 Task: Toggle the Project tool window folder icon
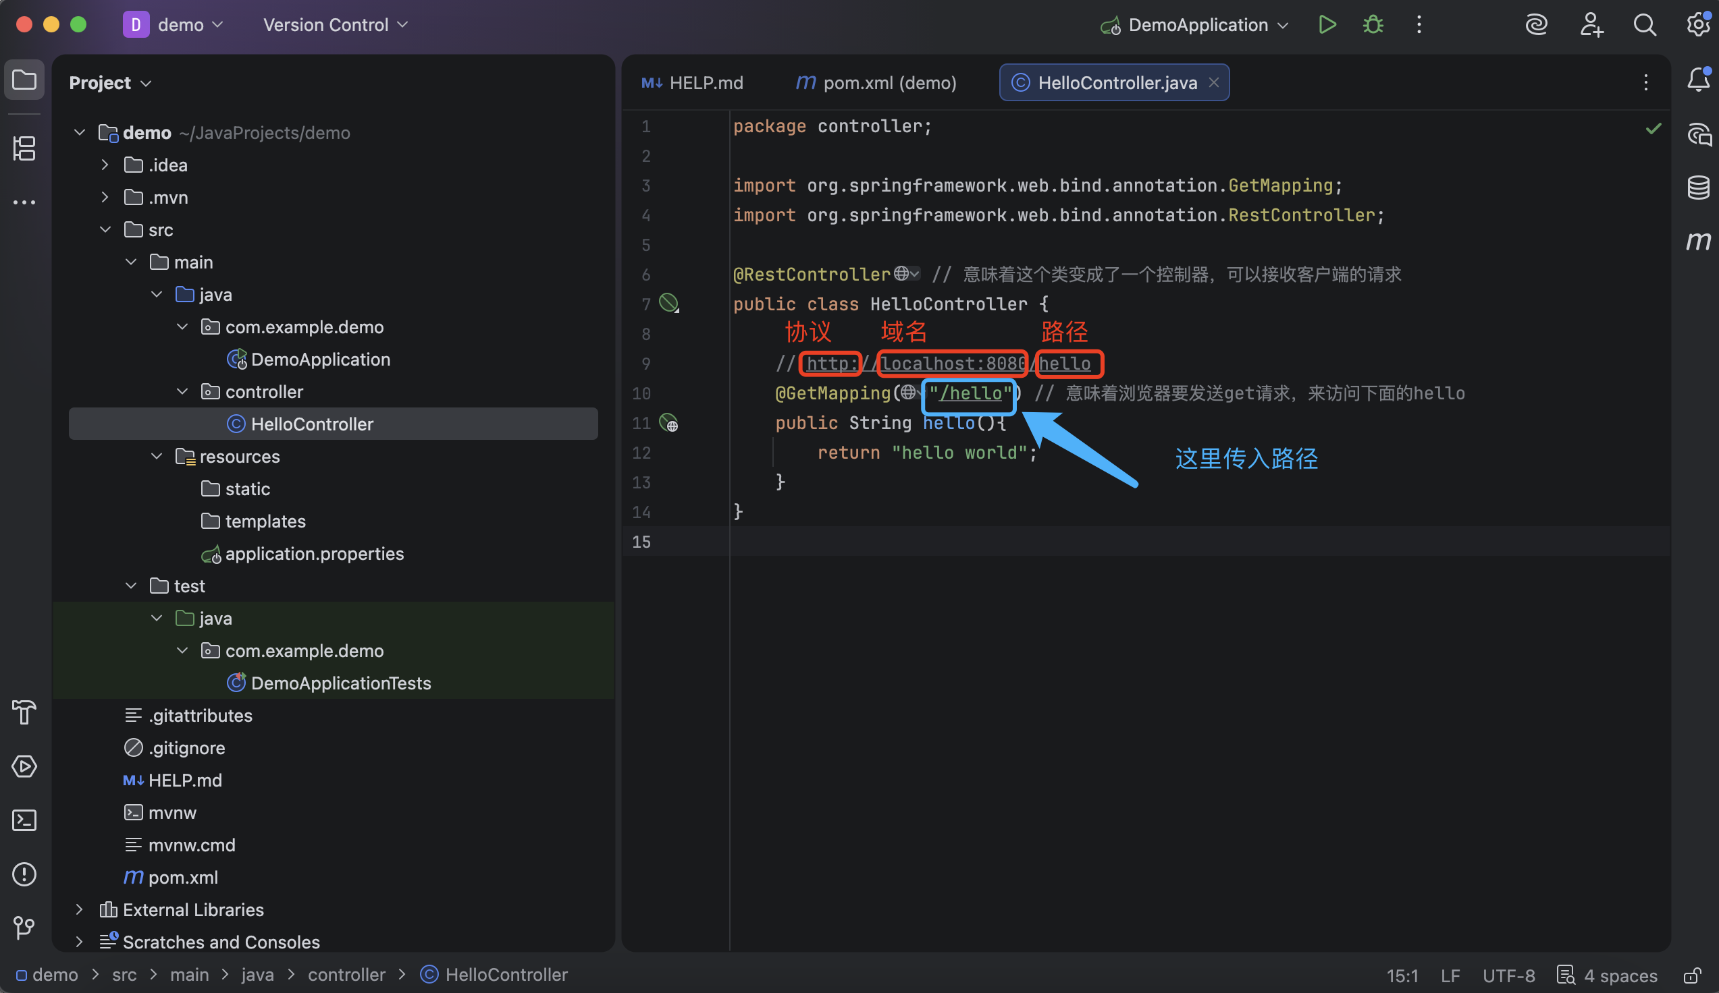tap(24, 80)
